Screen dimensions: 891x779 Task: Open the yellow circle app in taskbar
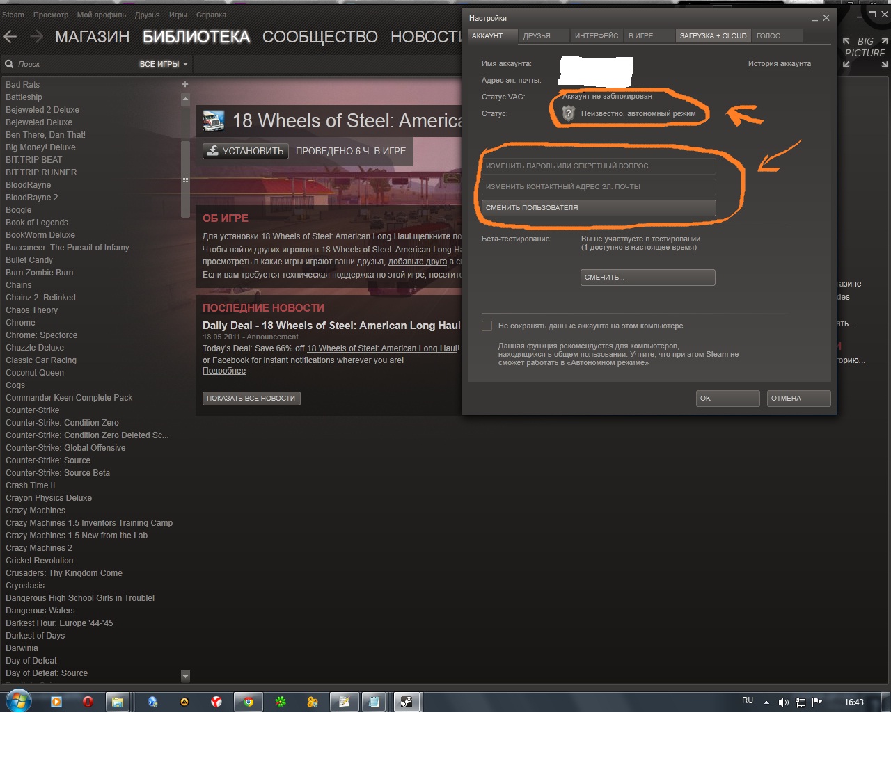[184, 702]
